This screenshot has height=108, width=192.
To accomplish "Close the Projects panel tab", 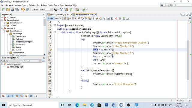I will [10, 15].
